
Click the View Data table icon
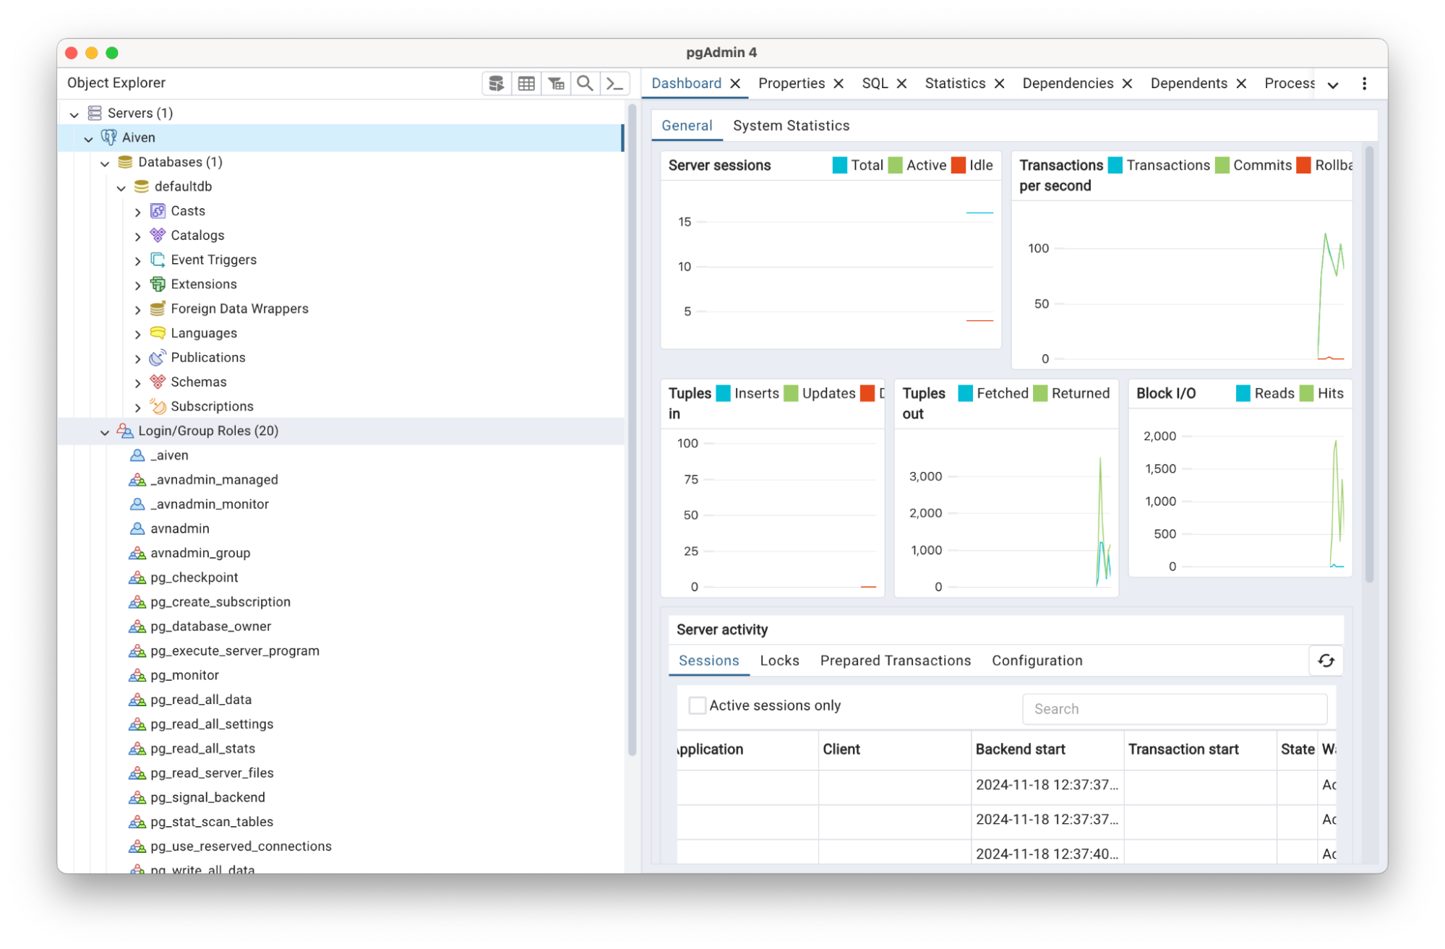click(526, 83)
